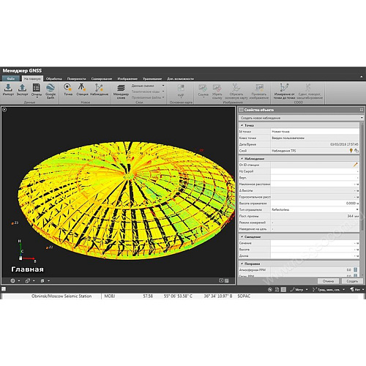This screenshot has width=366, height=366.
Task: Click the Станция tripod icon
Action: [82, 89]
